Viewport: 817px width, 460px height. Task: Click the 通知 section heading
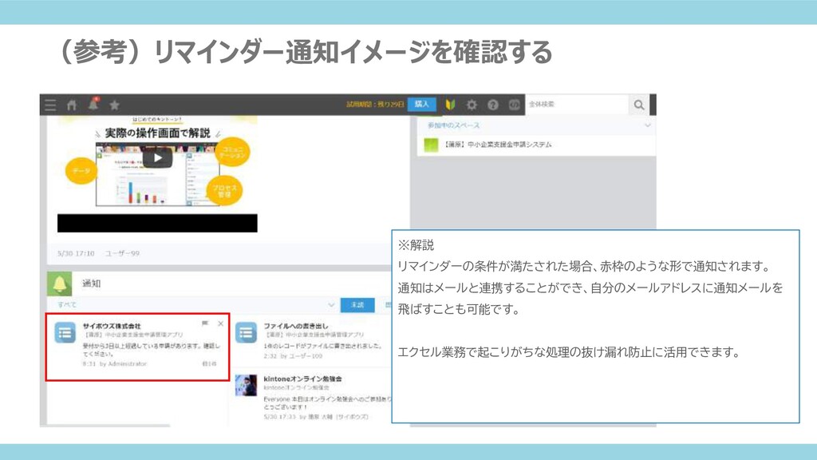pyautogui.click(x=91, y=284)
